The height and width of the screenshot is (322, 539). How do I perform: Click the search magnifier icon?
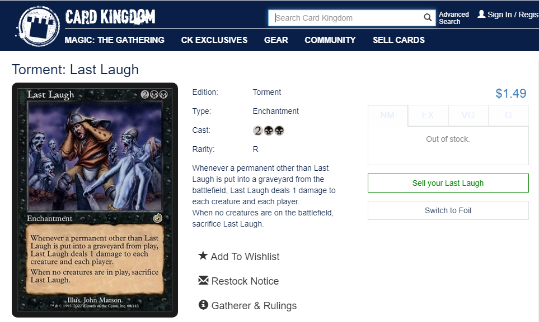427,17
